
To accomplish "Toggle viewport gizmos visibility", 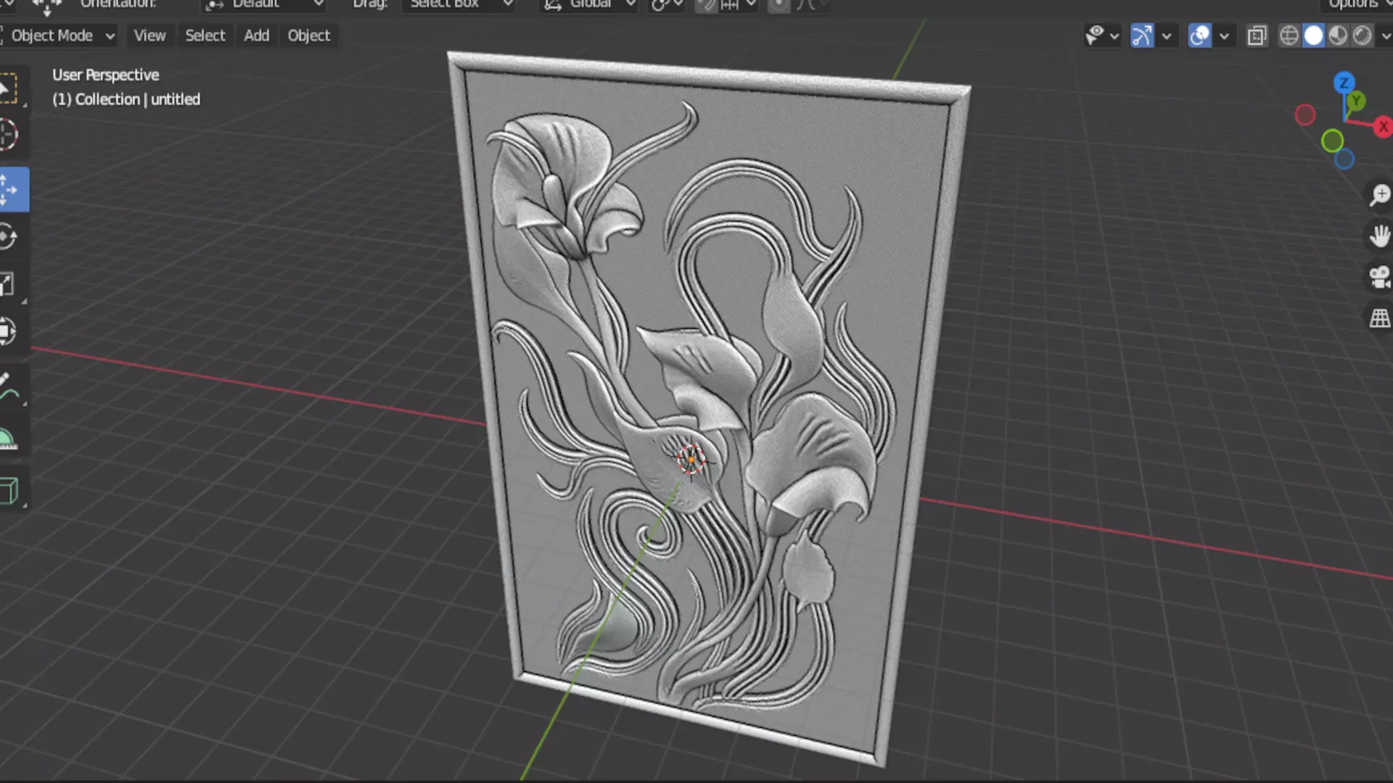I will click(1142, 36).
